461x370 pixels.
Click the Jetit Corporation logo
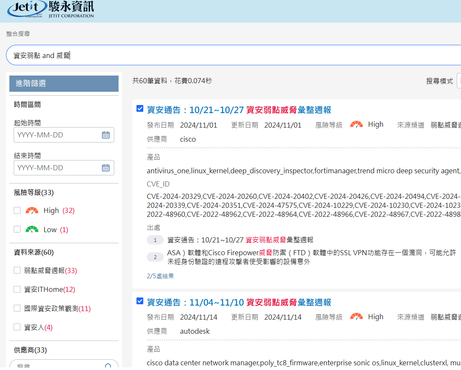point(51,9)
